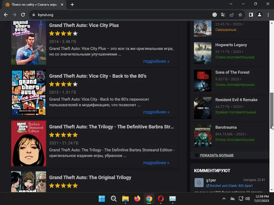Show hidden system tray icons
This screenshot has height=205, width=274.
[x=224, y=199]
